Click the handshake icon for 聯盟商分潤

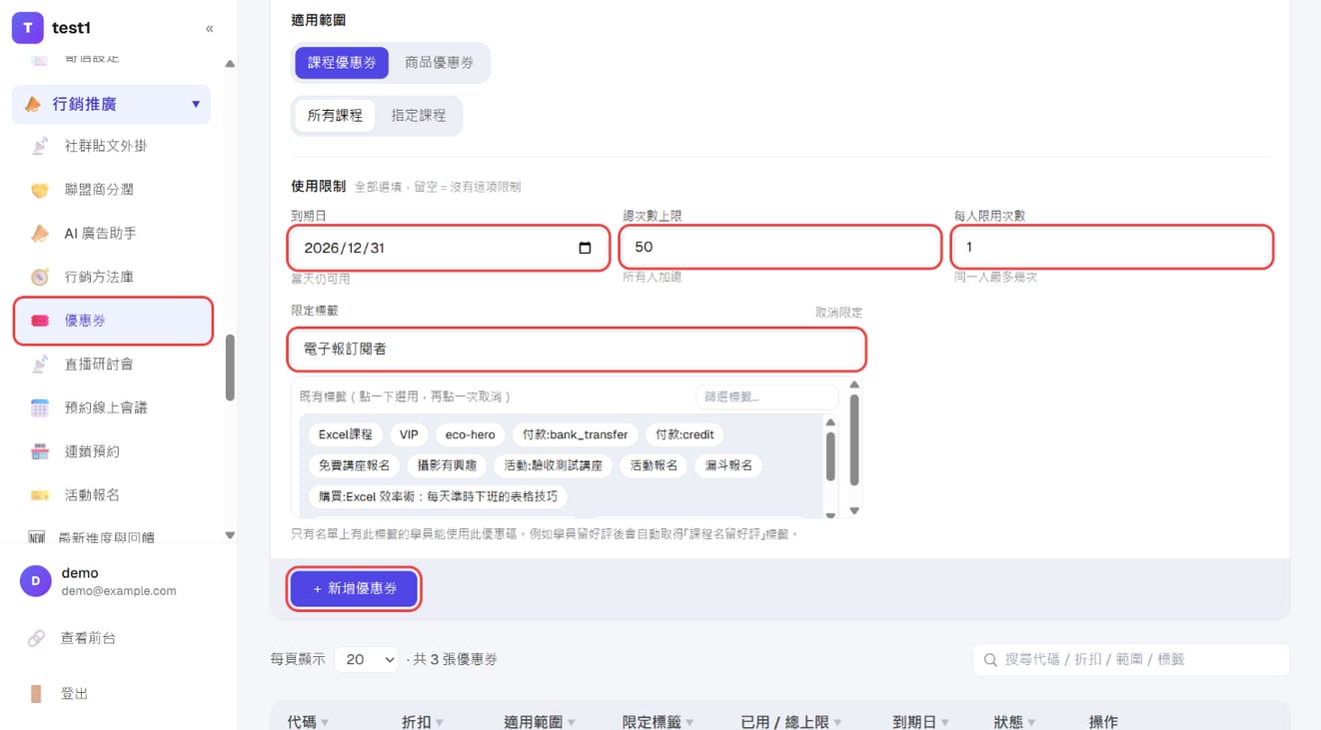(x=40, y=190)
